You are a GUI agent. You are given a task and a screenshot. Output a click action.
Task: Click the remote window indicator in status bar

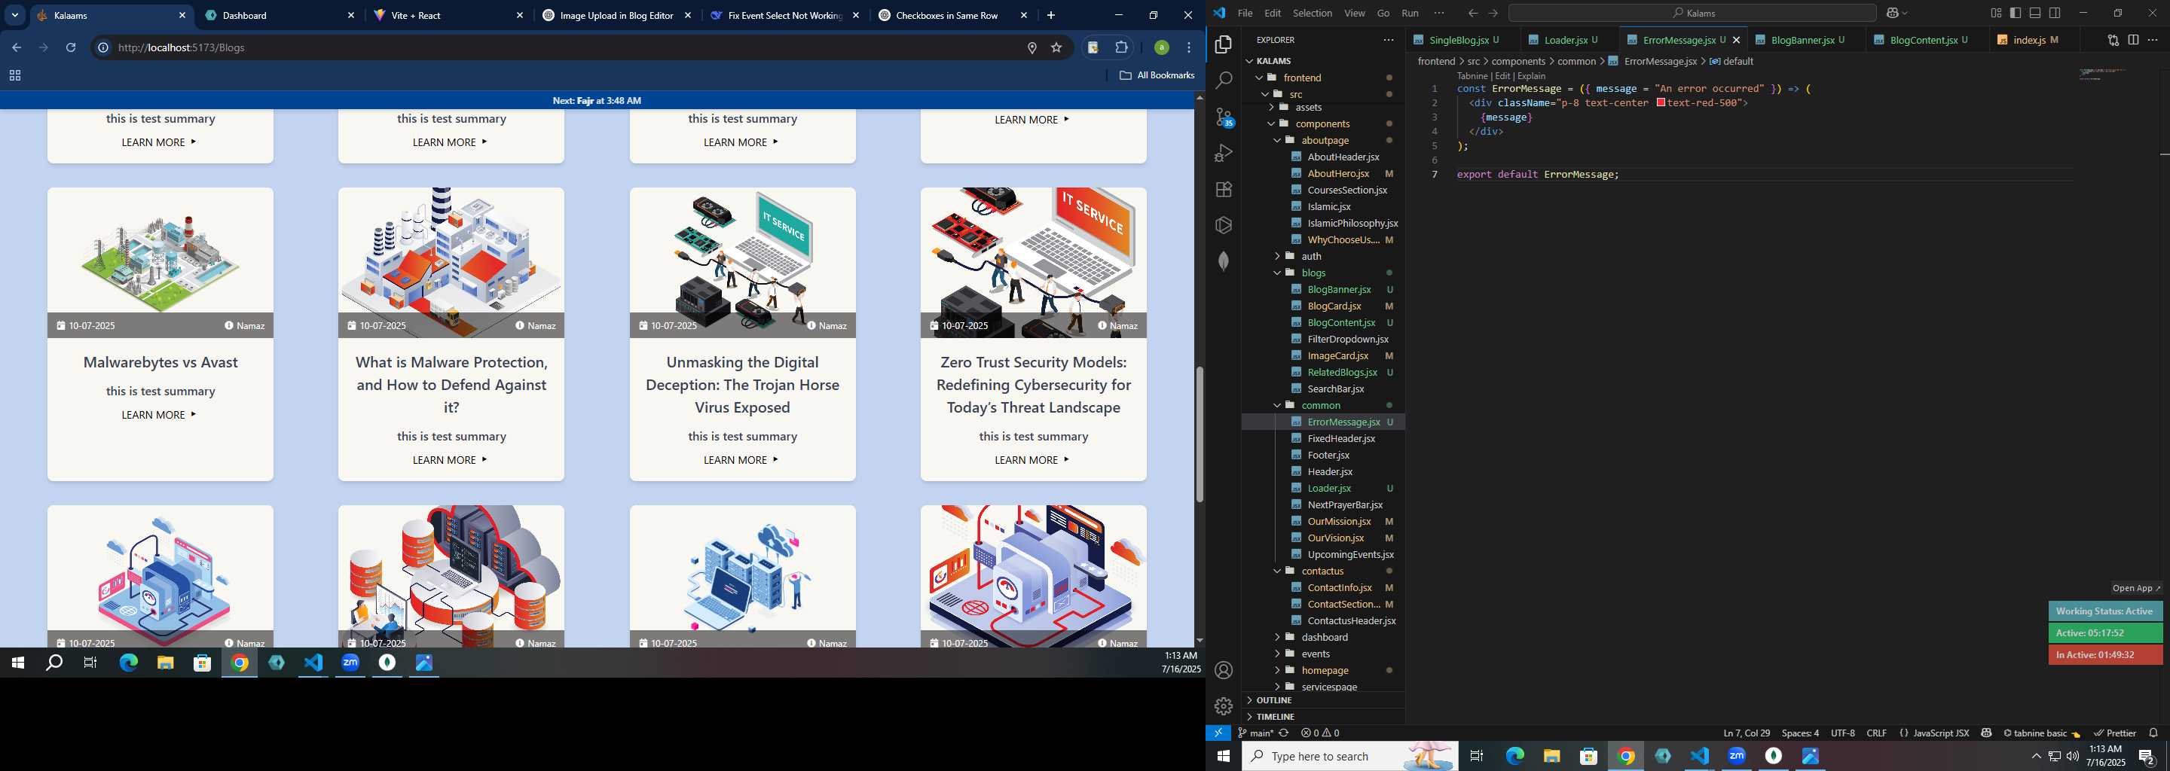(x=1218, y=733)
